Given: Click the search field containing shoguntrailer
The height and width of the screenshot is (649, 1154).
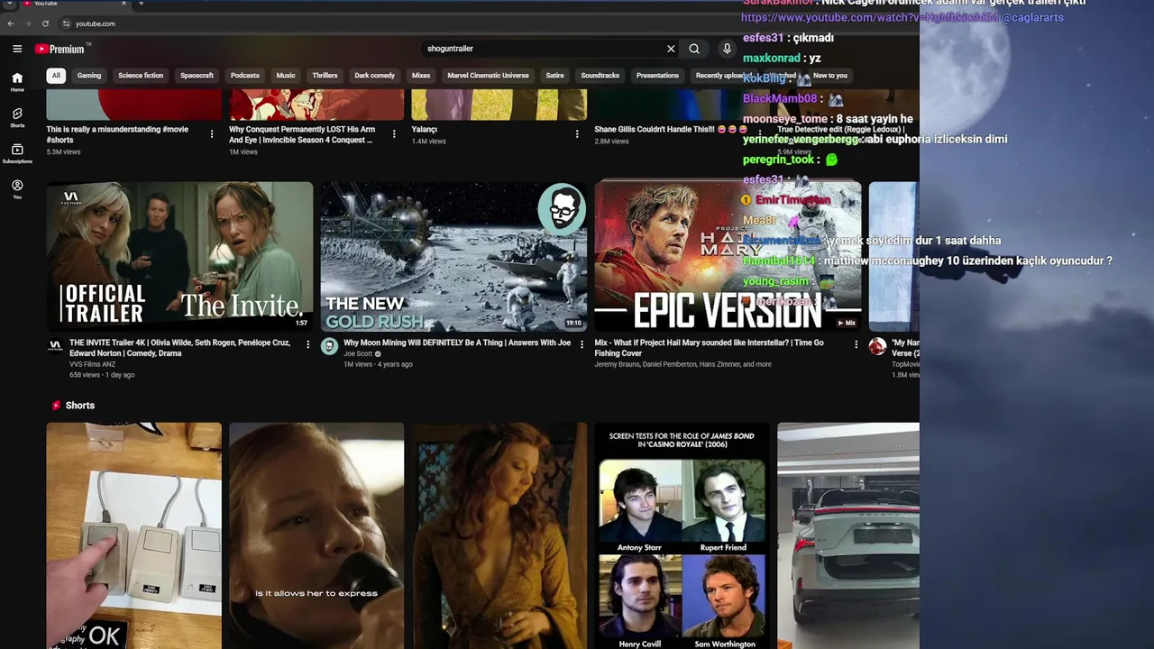Looking at the screenshot, I should 541,49.
